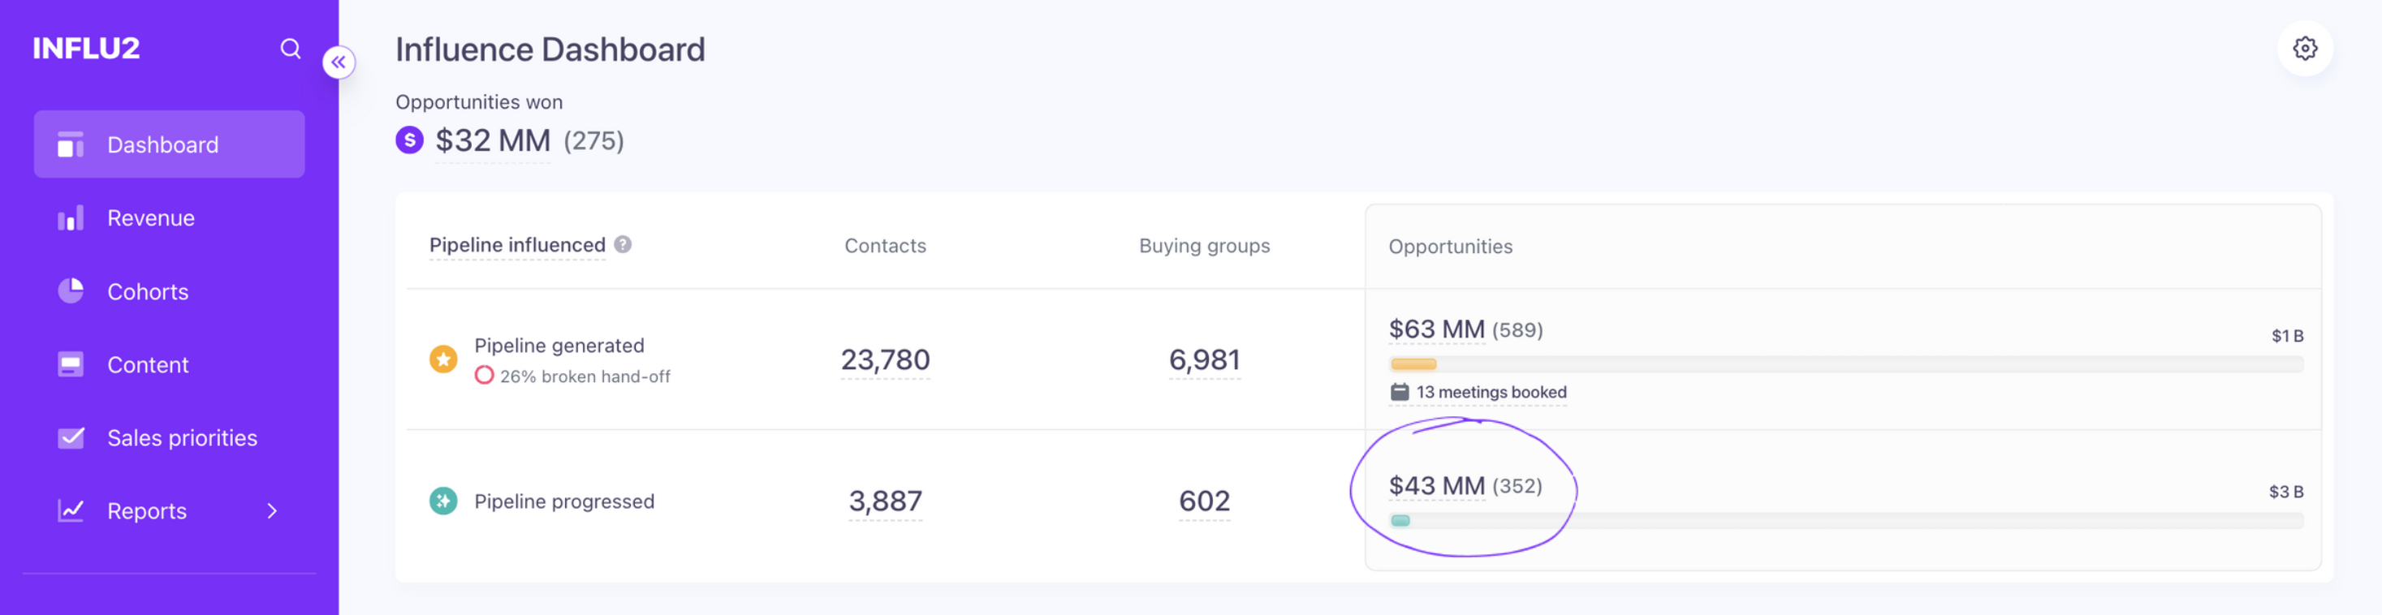The height and width of the screenshot is (615, 2382).
Task: Open dashboard settings gear icon
Action: coord(2304,48)
